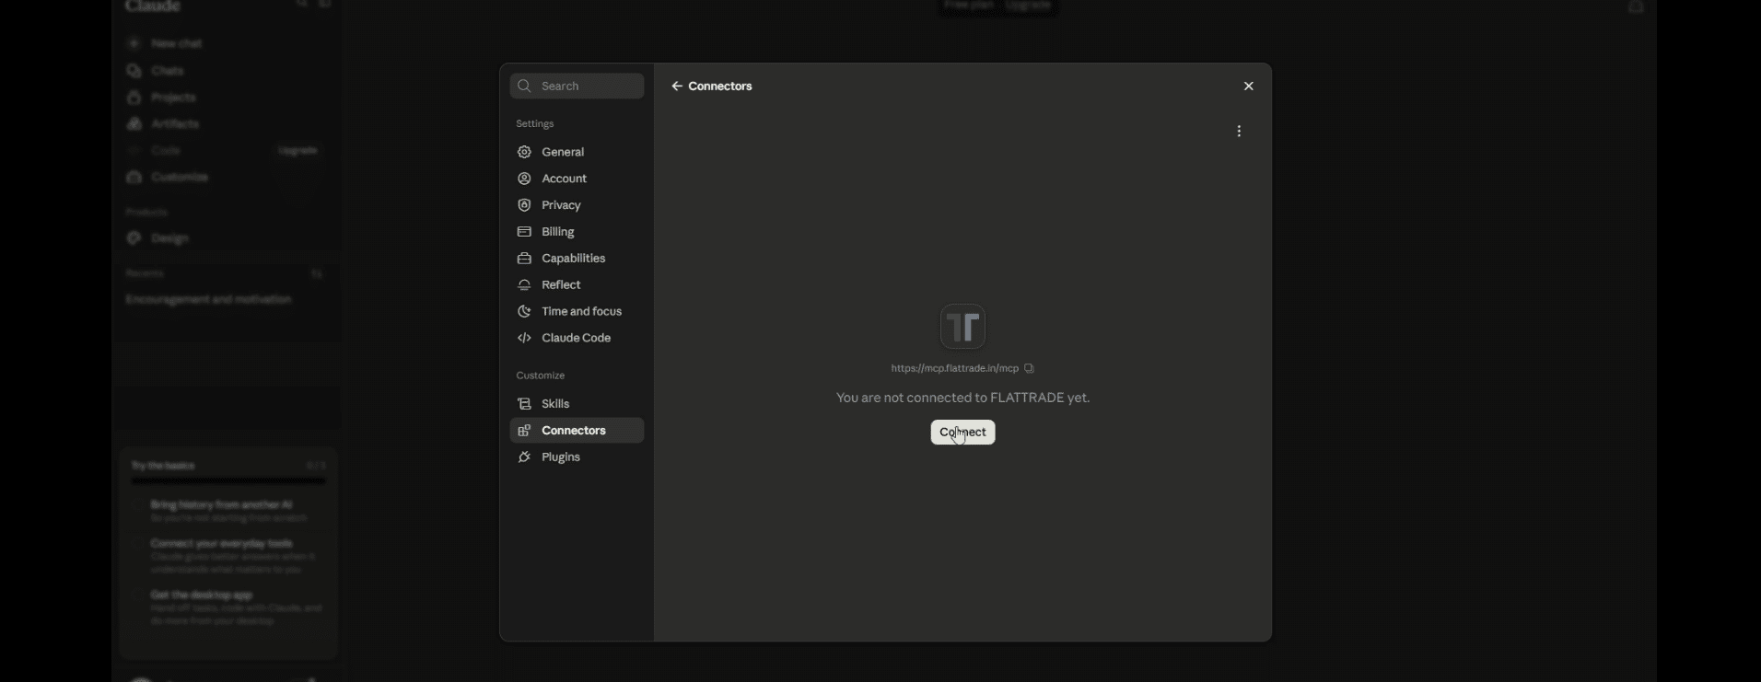Click the https://mcp.flattrade.in/mcp text
1761x682 pixels.
pyautogui.click(x=955, y=369)
